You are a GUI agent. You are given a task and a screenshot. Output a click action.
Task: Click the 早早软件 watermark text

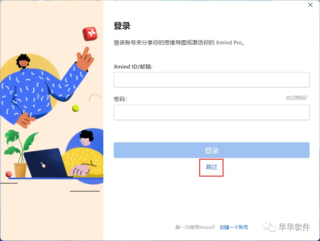click(294, 227)
